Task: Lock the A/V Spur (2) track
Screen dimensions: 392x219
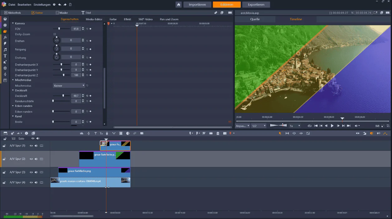Action: (x=4, y=159)
